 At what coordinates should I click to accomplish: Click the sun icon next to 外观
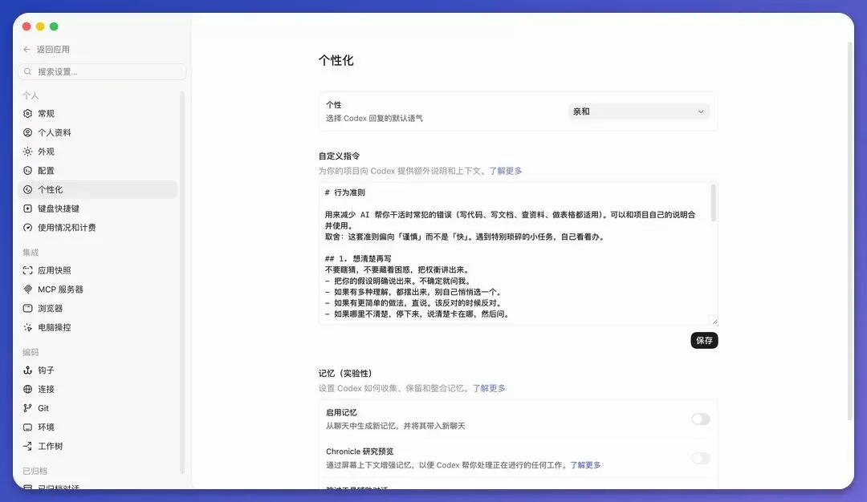coord(27,152)
